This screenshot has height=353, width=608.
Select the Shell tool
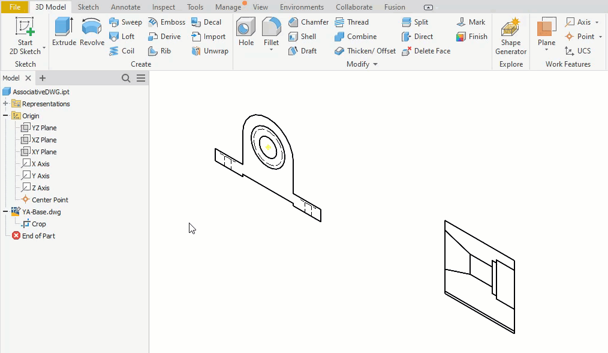tap(302, 37)
